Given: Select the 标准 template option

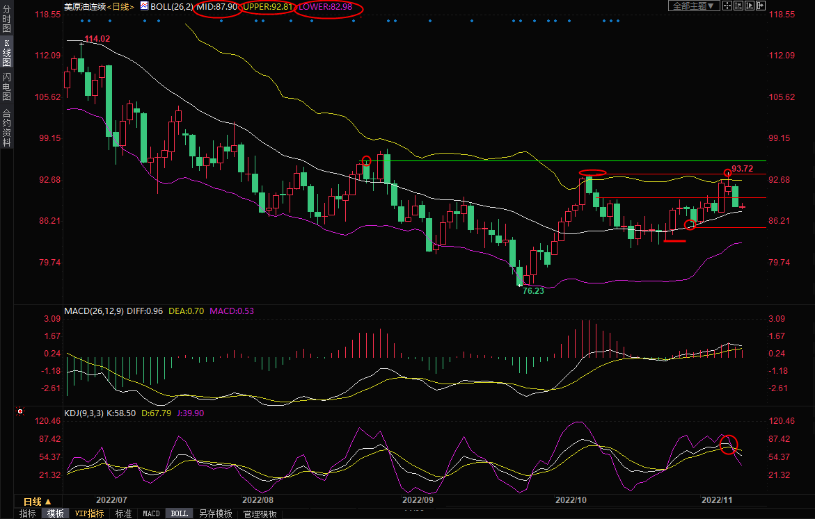Looking at the screenshot, I should 123,513.
